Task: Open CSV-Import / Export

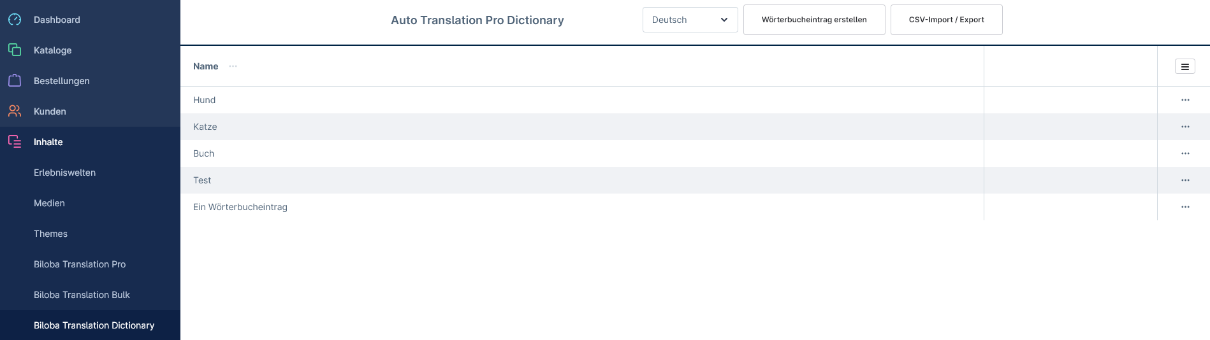Action: 947,20
